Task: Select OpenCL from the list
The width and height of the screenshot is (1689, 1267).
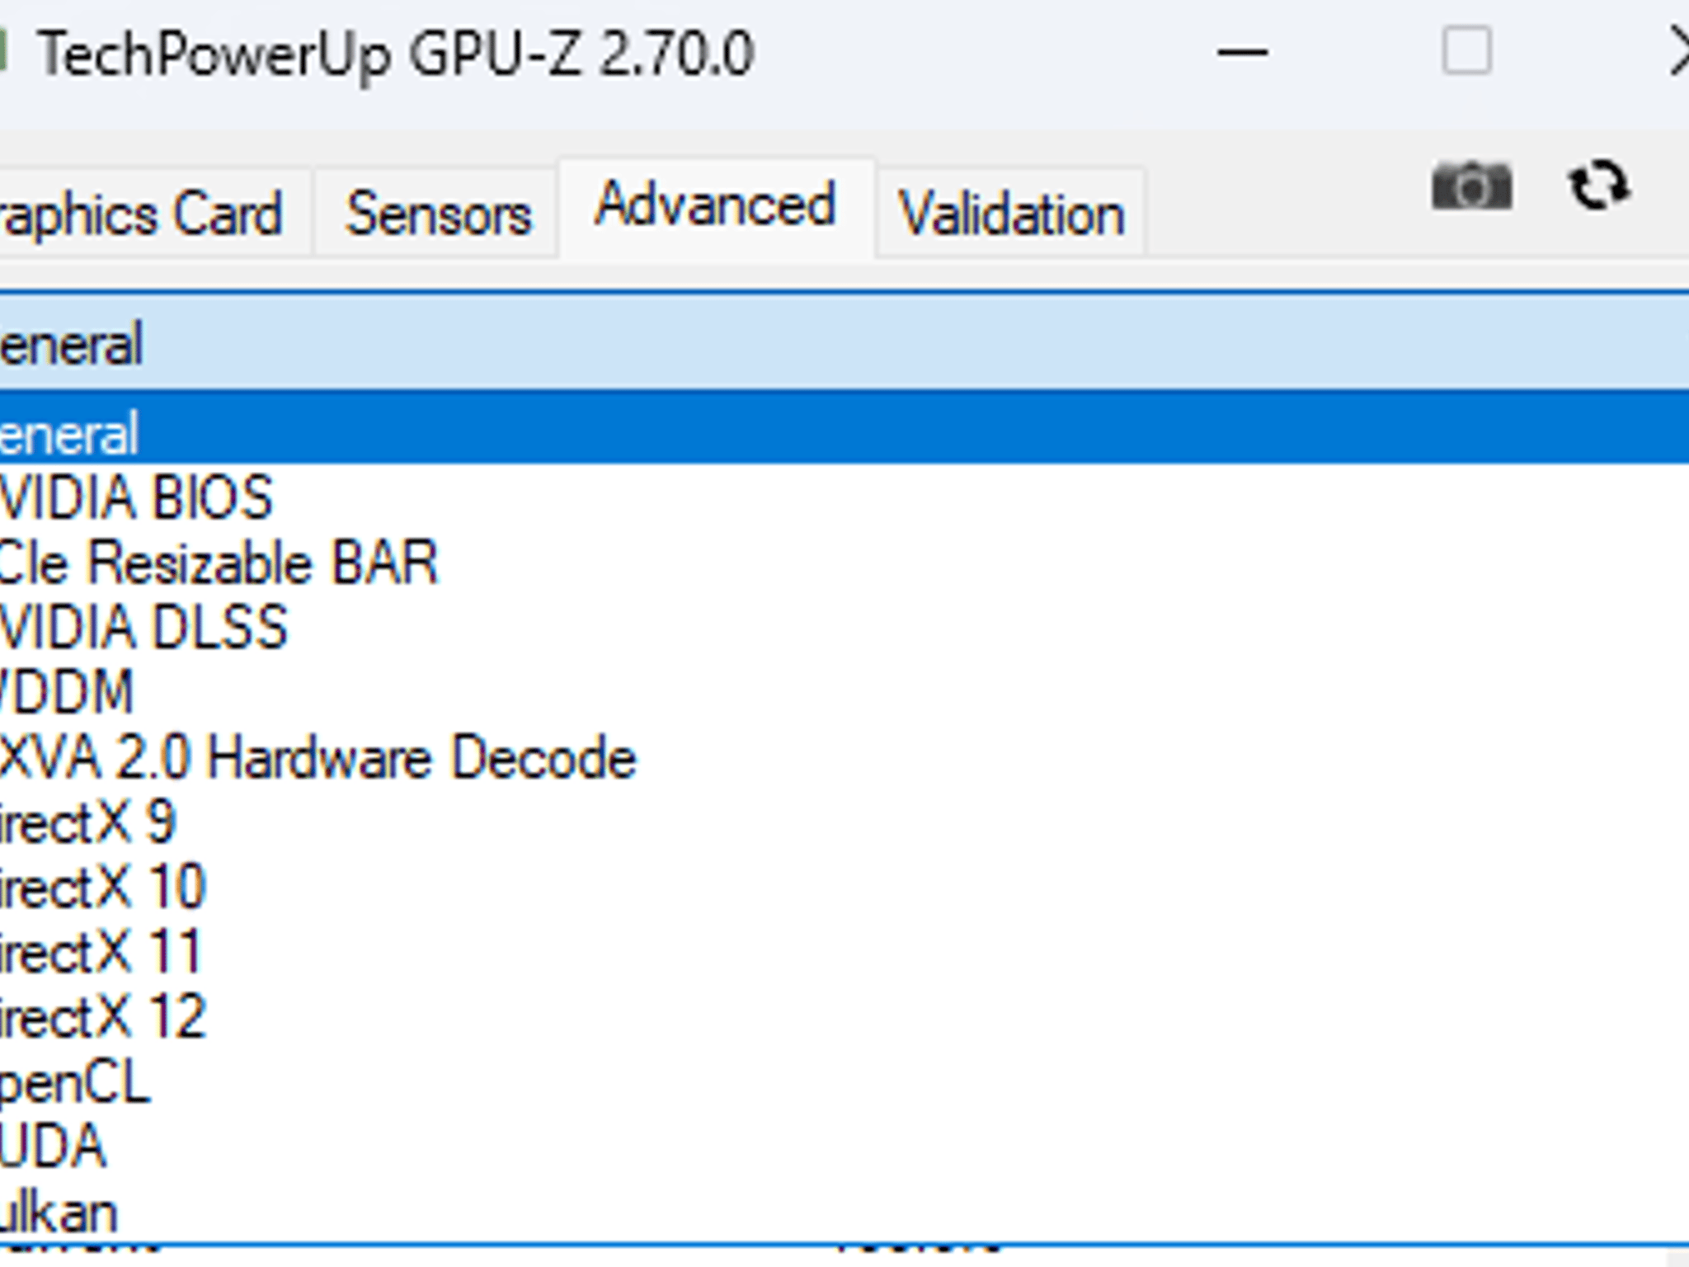Action: pos(844,1082)
